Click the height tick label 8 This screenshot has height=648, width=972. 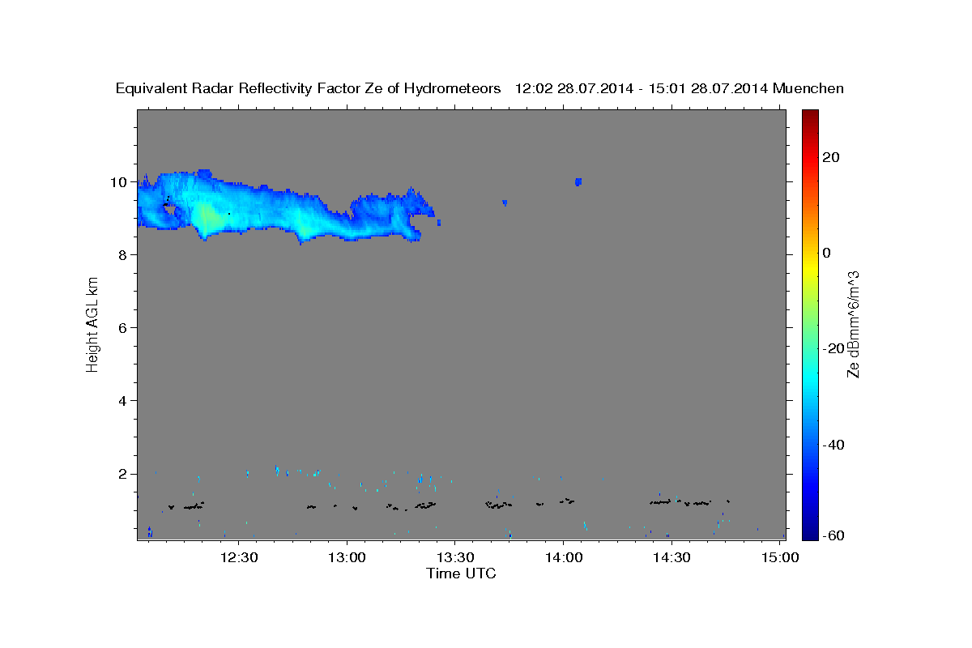click(123, 255)
